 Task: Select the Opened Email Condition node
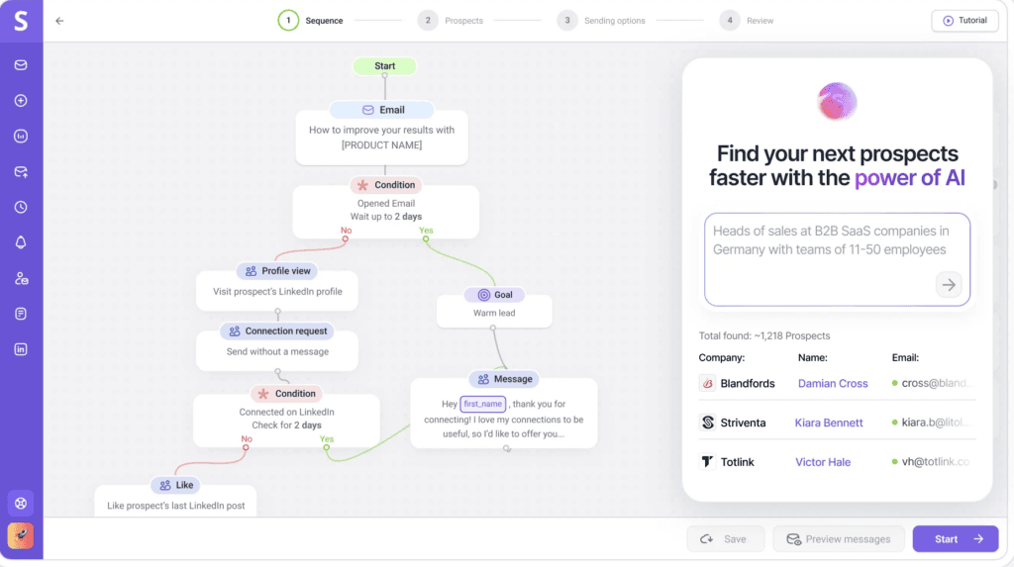[386, 185]
